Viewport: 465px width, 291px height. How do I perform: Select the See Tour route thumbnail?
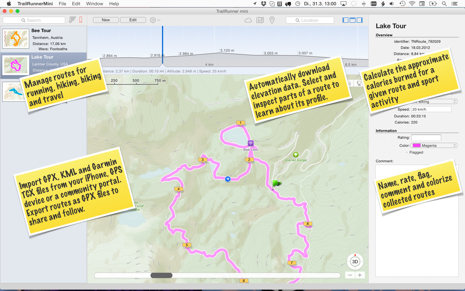click(15, 39)
